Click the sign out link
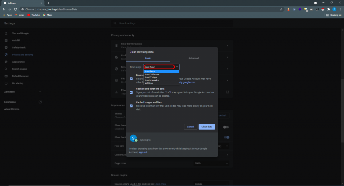The height and width of the screenshot is (186, 344). point(143,152)
